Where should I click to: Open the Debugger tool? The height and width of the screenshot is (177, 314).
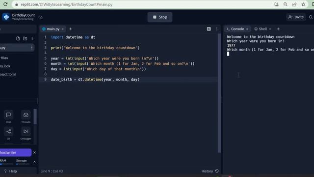click(x=26, y=133)
